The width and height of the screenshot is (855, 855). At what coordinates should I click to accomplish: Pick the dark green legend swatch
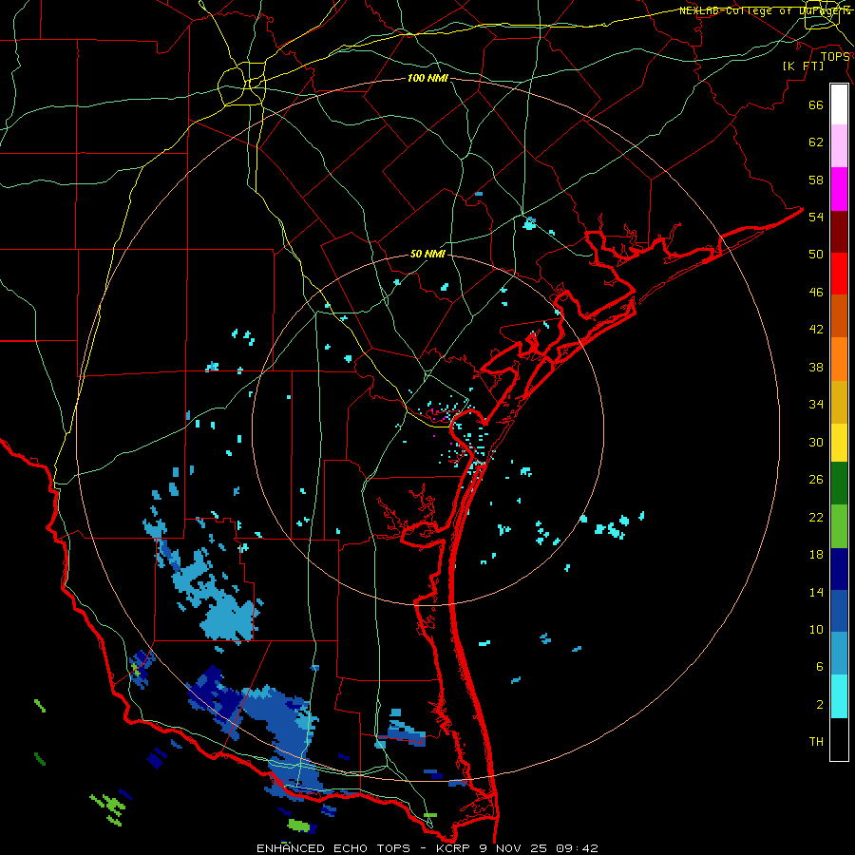click(839, 484)
